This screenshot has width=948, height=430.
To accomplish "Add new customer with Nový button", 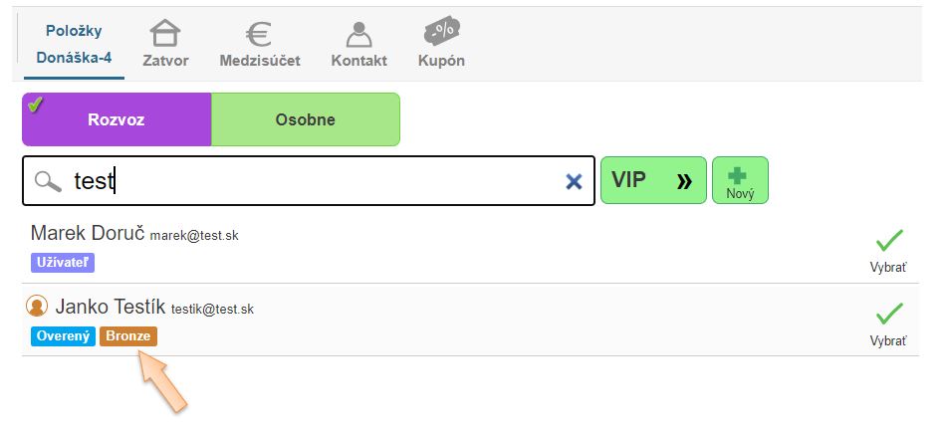I will click(740, 180).
